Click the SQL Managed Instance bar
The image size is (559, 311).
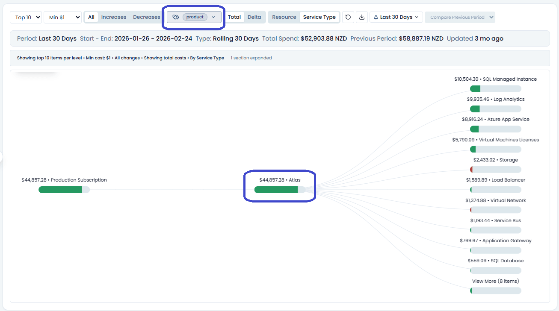(496, 89)
